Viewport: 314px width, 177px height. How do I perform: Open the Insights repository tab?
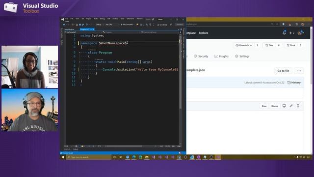221,57
